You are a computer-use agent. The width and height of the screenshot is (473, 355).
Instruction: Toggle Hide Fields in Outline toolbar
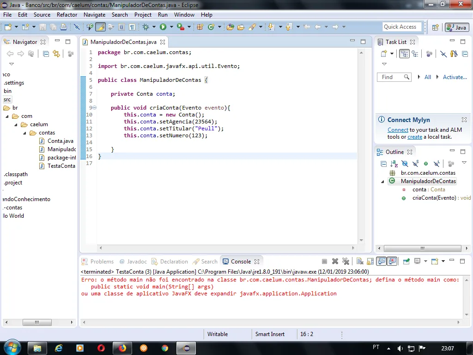pos(405,164)
